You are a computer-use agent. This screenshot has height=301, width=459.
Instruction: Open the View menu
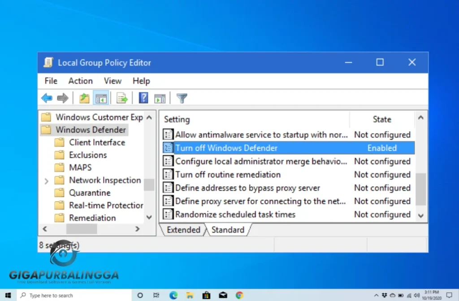(x=112, y=81)
